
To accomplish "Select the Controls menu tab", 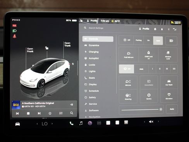I will tap(98, 39).
